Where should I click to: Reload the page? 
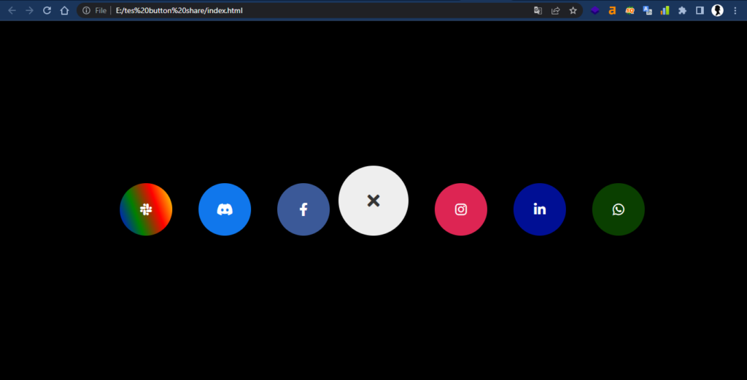click(x=47, y=10)
